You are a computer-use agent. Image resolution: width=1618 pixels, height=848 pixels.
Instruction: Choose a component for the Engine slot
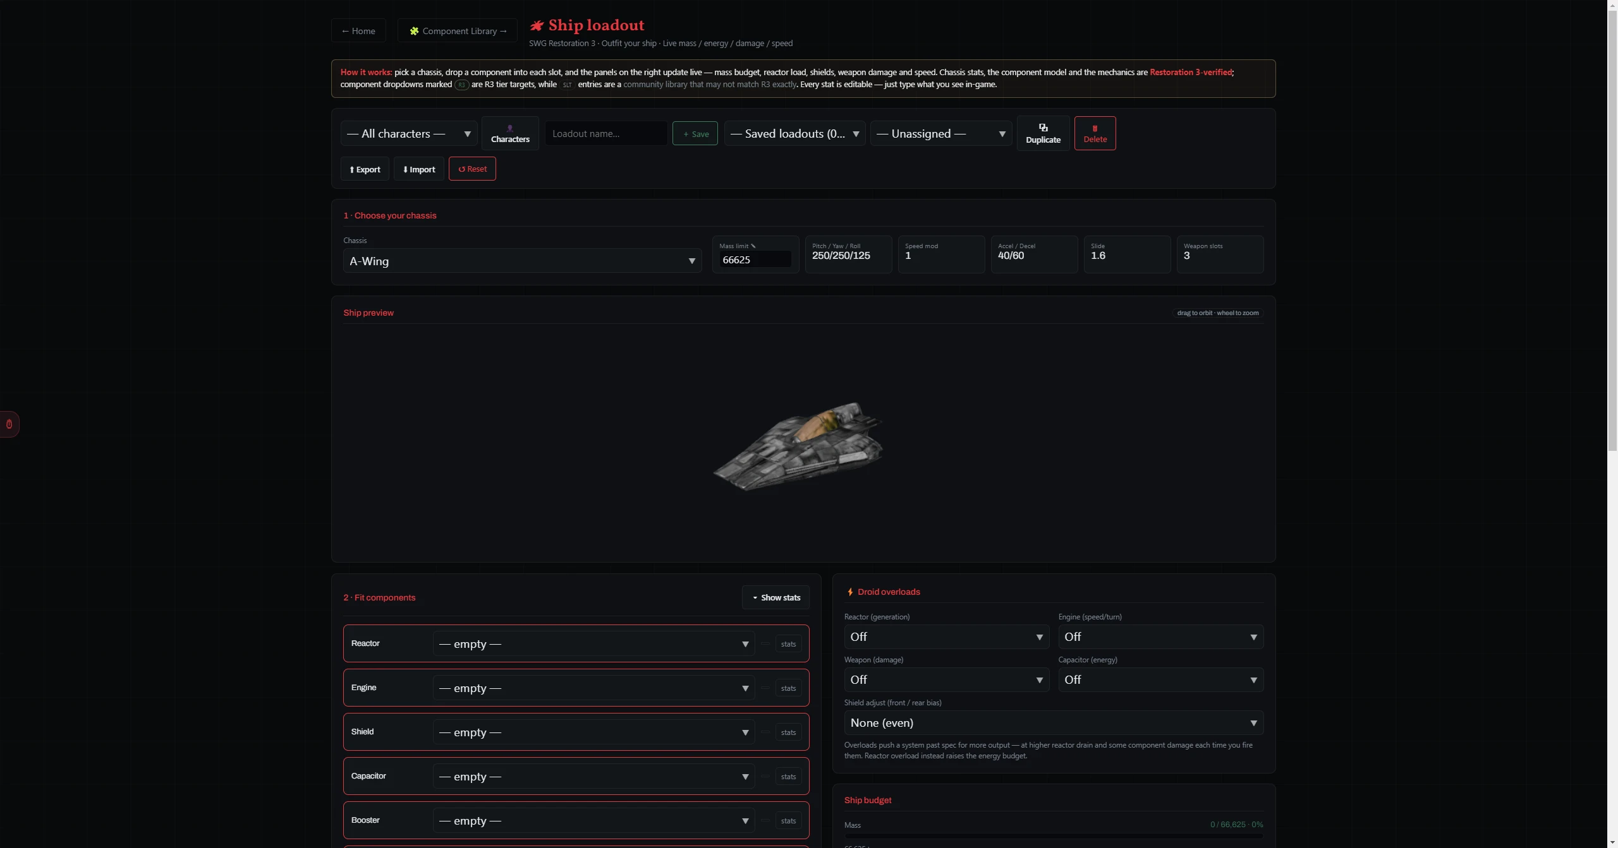pyautogui.click(x=593, y=688)
